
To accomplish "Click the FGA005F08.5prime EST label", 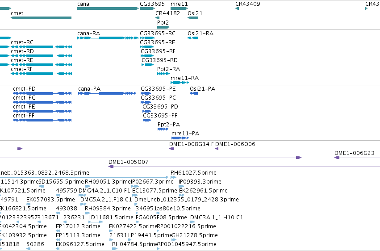I will pyautogui.click(x=161, y=218).
